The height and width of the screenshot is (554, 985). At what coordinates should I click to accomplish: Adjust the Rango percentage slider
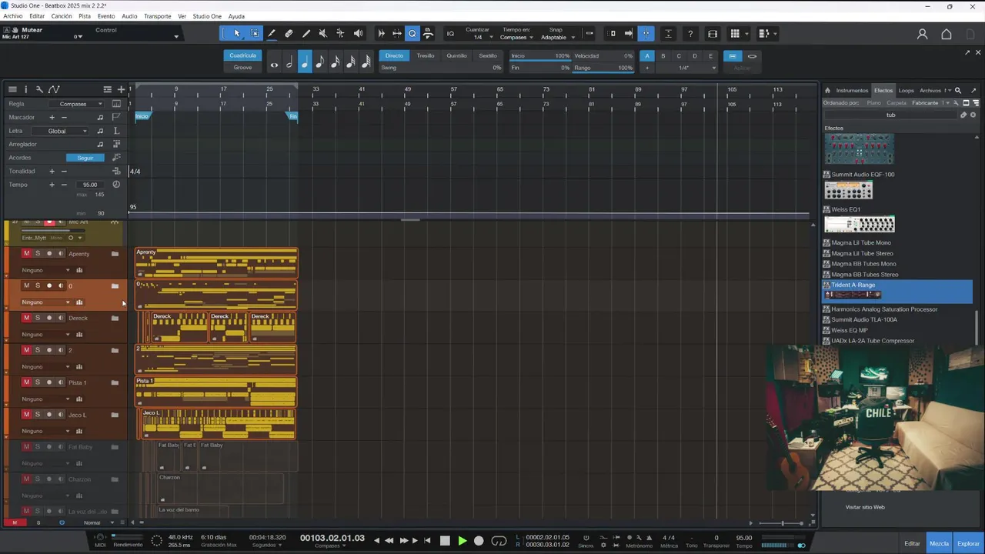point(603,68)
